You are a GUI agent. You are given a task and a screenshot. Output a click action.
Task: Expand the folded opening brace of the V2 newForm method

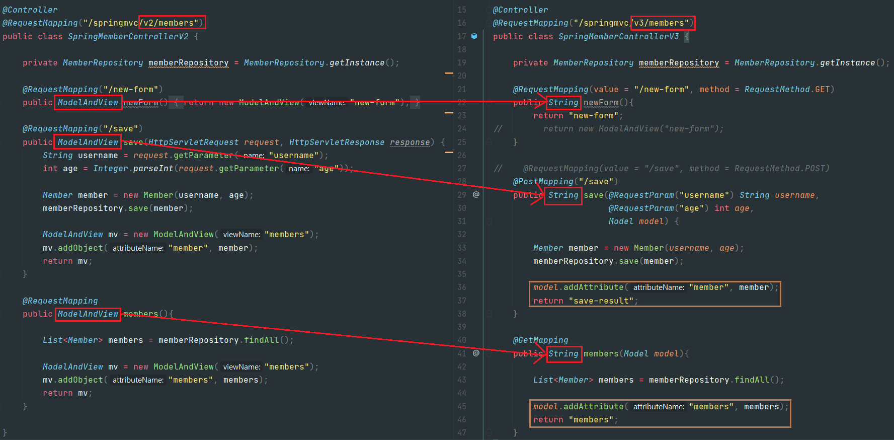tap(176, 103)
